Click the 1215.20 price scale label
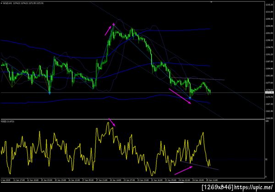 269,5
